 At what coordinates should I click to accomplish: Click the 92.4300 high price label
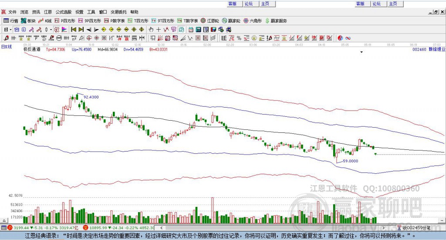click(x=91, y=97)
